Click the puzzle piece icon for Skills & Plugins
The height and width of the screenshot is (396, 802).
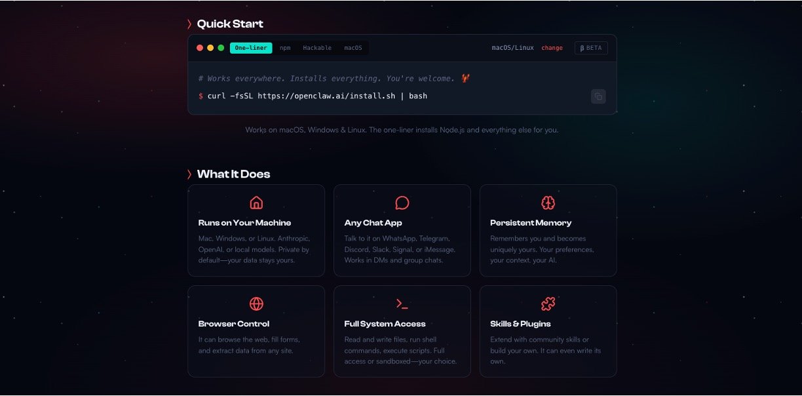pos(548,304)
